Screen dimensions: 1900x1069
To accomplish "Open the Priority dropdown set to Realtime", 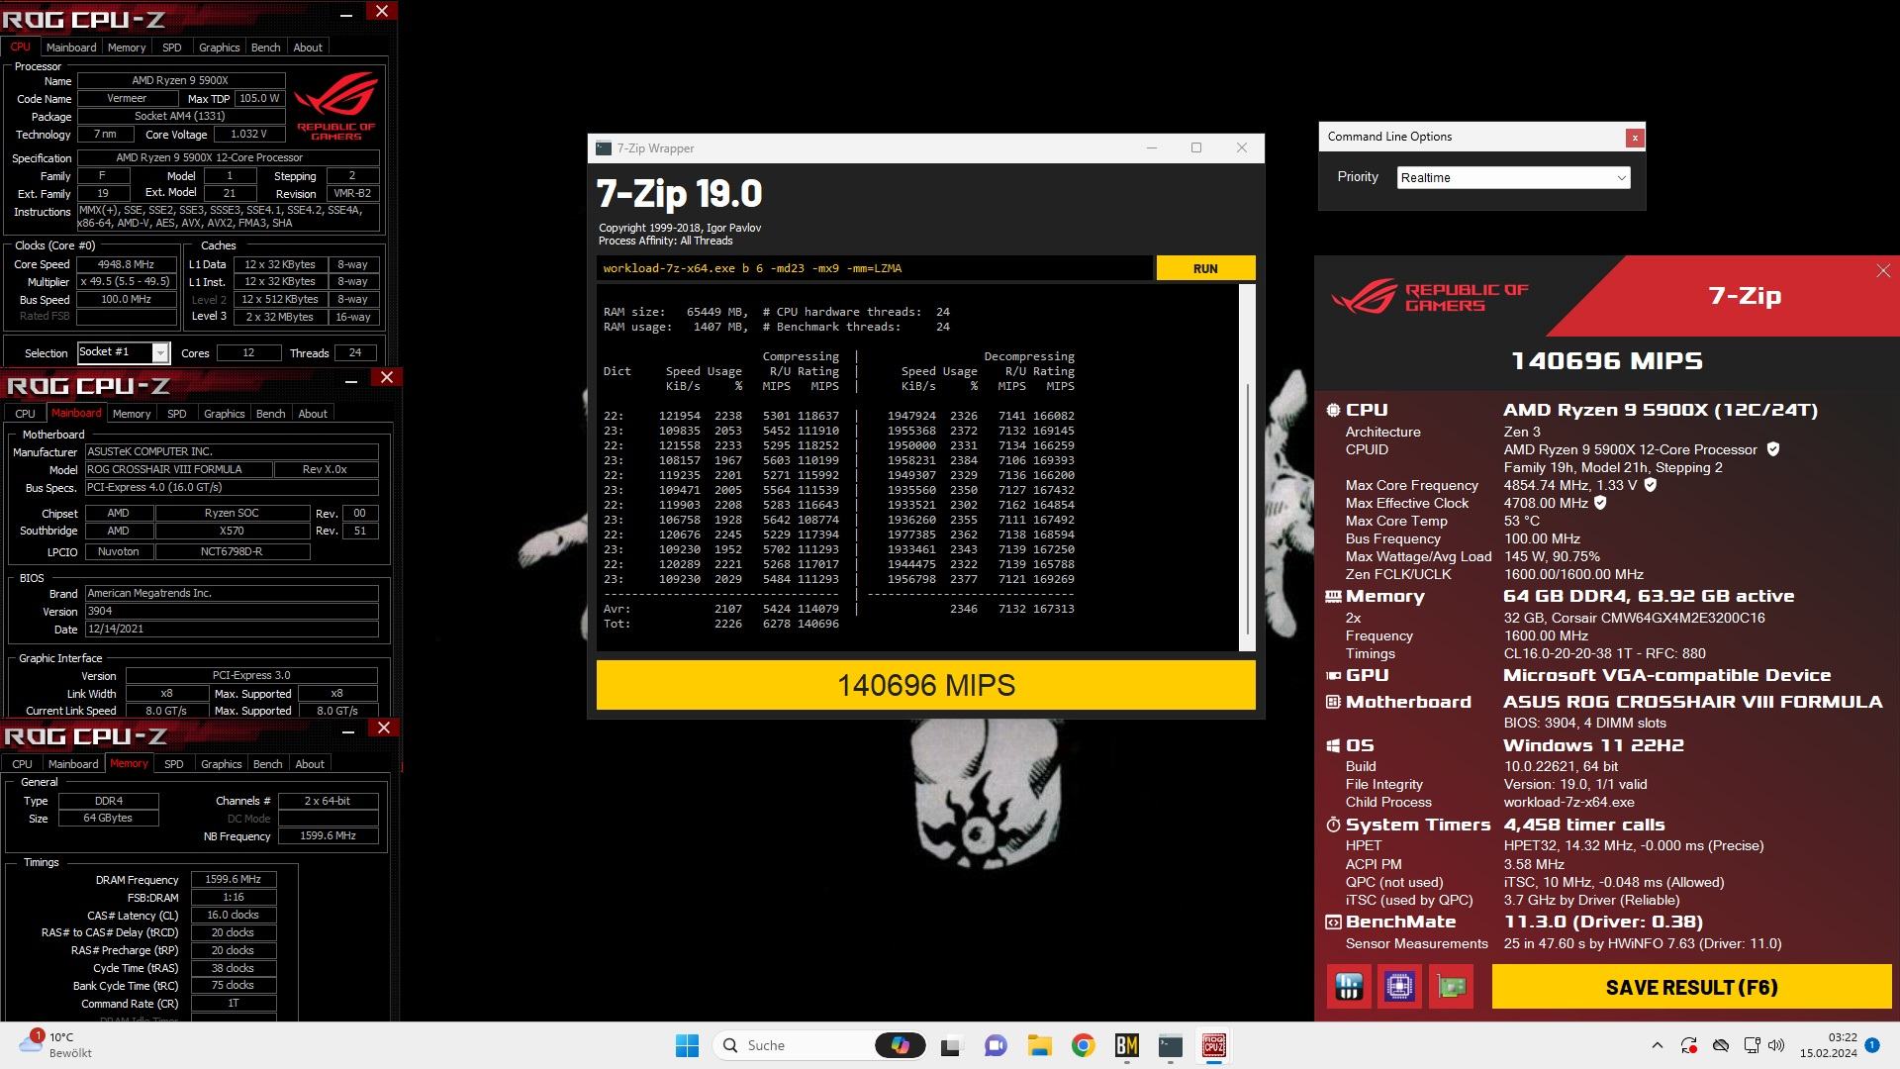I will [x=1513, y=177].
